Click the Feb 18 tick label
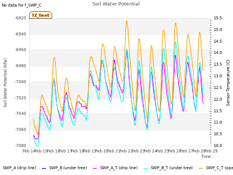This screenshot has height=175, width=233. click(78, 151)
